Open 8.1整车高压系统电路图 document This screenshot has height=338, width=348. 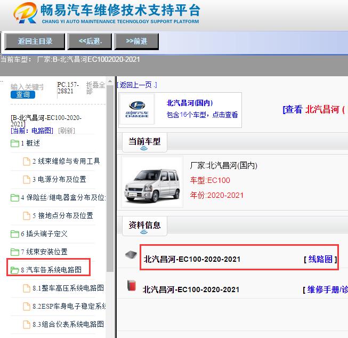tap(68, 288)
